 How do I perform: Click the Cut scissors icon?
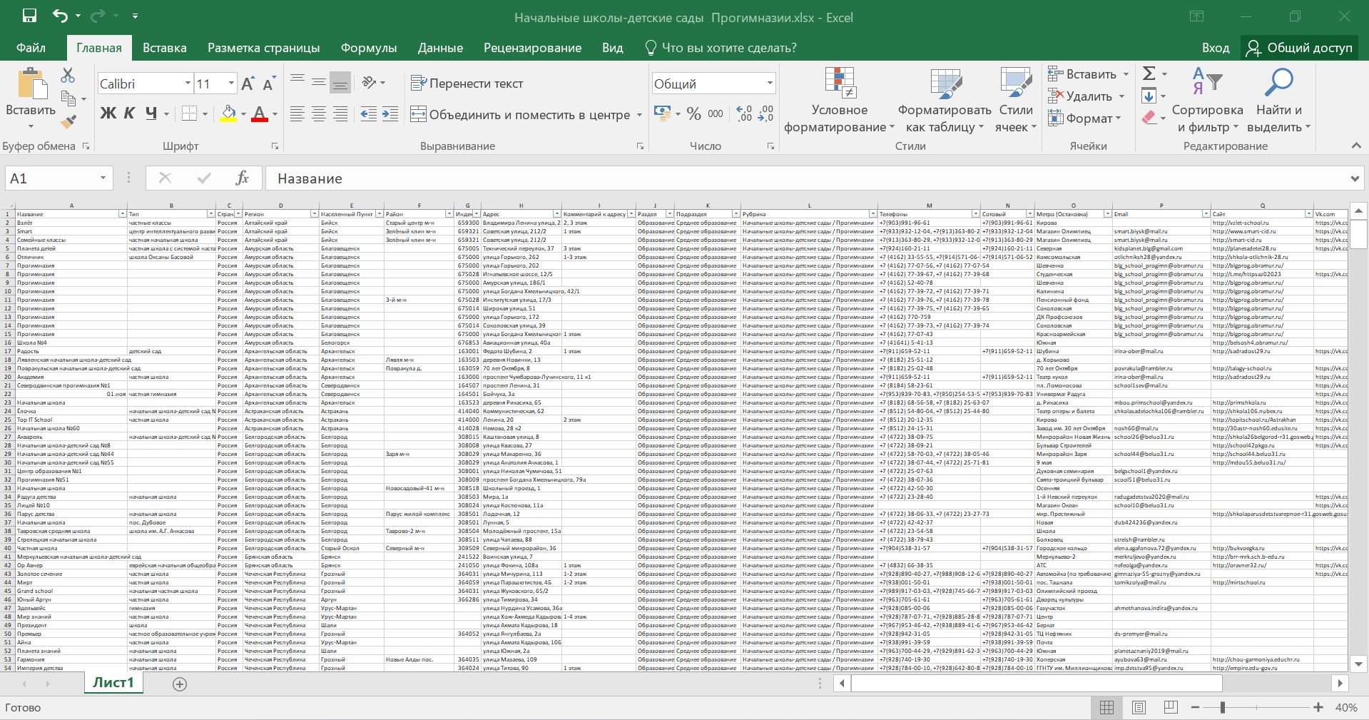[68, 75]
